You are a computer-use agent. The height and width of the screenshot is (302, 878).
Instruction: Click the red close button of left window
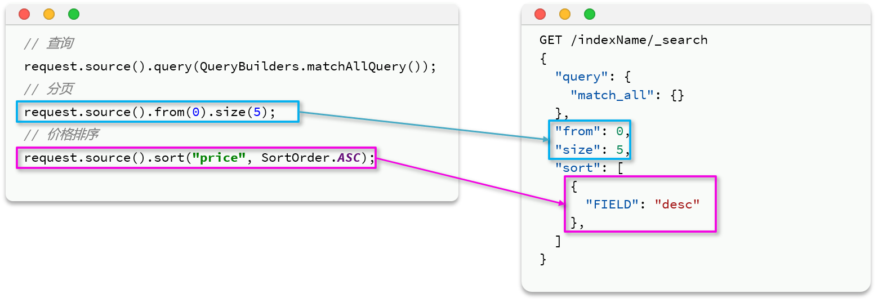pyautogui.click(x=24, y=14)
